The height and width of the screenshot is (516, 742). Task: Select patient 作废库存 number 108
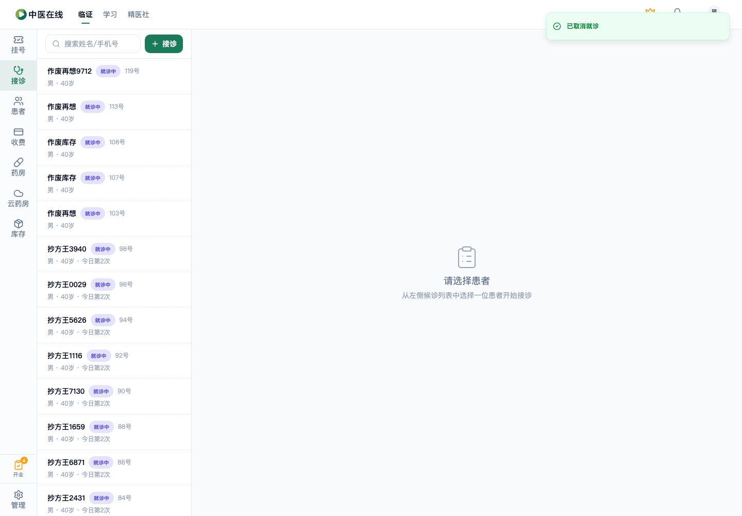pyautogui.click(x=114, y=147)
